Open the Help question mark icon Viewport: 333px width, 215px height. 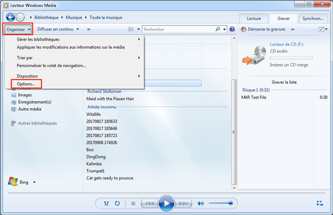pyautogui.click(x=232, y=29)
